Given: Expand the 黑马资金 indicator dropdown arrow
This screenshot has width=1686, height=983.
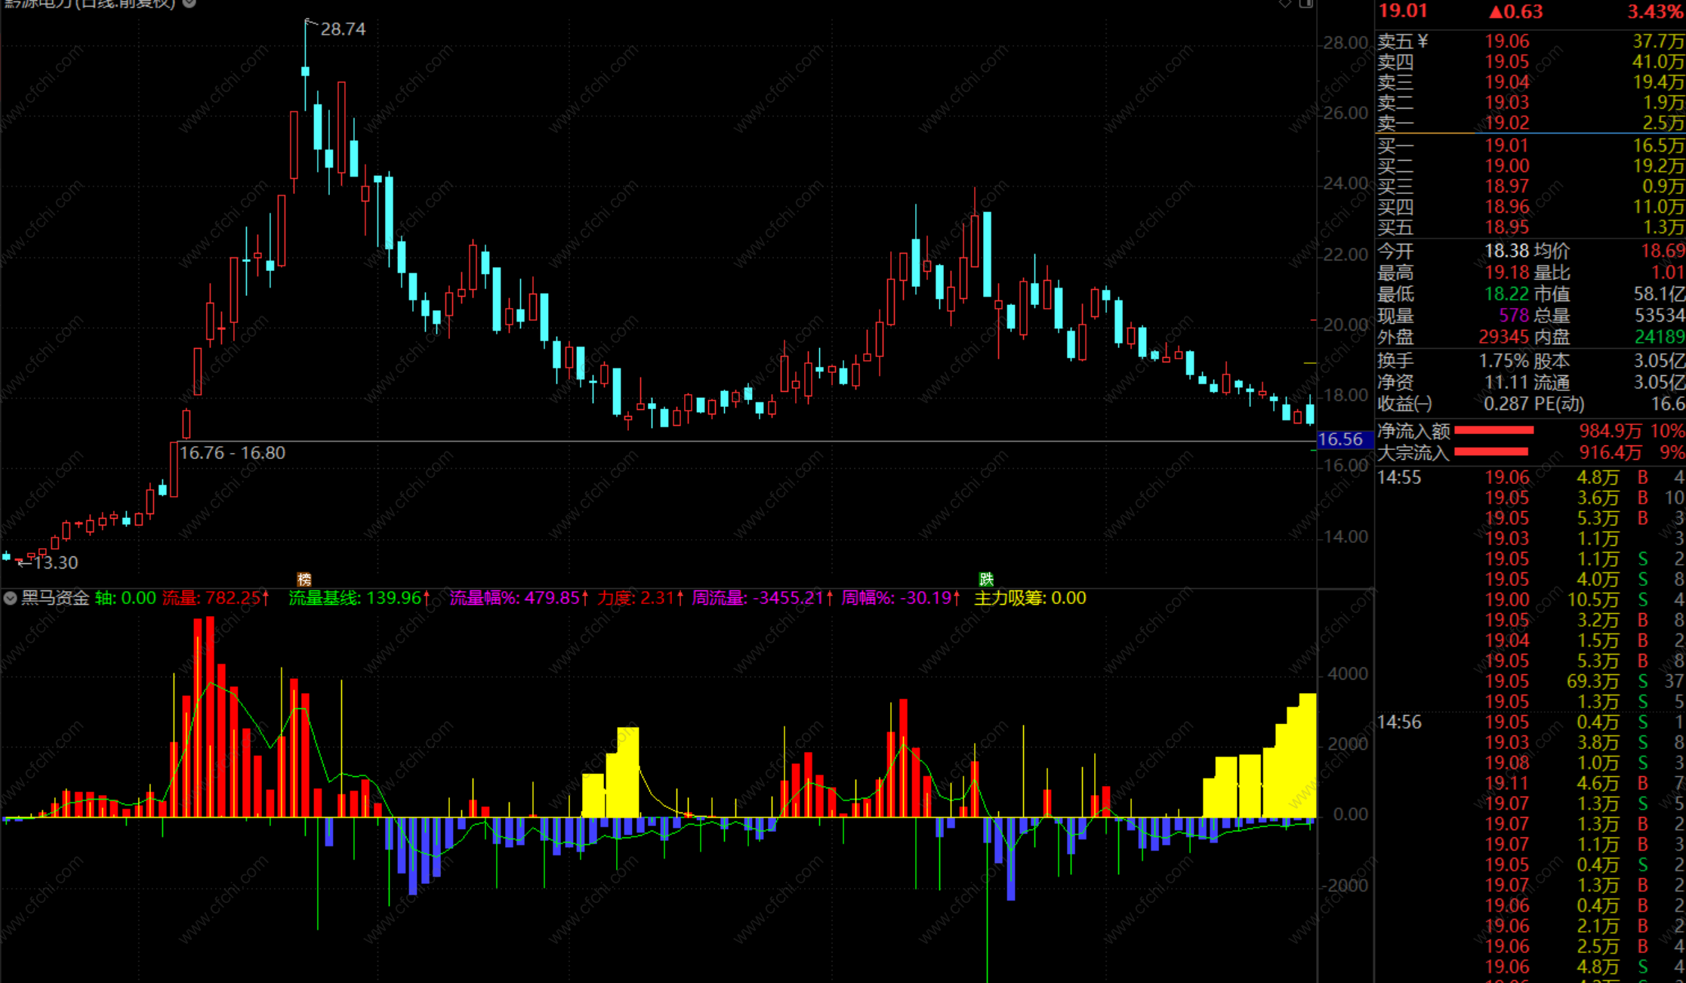Looking at the screenshot, I should tap(10, 599).
